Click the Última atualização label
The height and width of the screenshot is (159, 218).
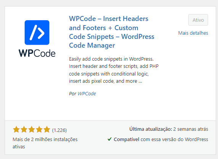151,129
